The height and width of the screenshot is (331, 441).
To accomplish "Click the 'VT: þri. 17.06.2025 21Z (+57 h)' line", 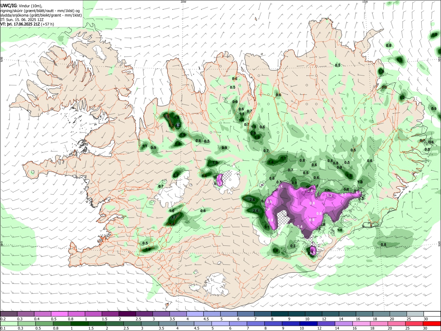I will [27, 24].
